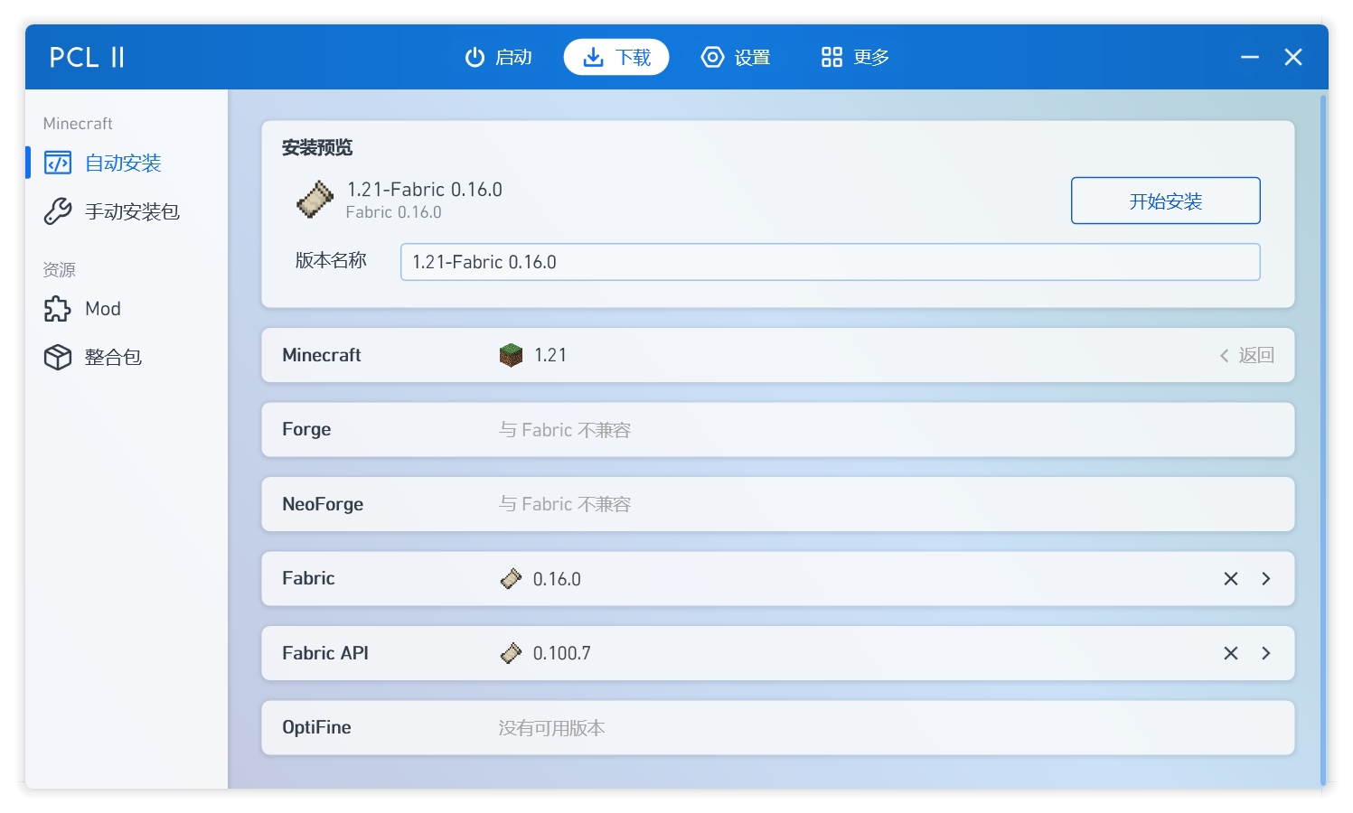
Task: Click the Forge row
Action: tap(777, 430)
